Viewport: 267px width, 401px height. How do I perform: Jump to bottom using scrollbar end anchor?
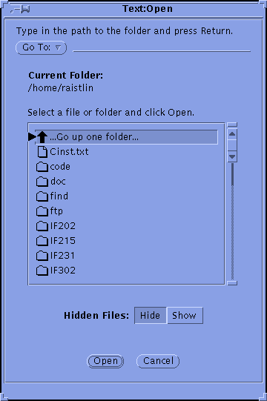coord(232,283)
